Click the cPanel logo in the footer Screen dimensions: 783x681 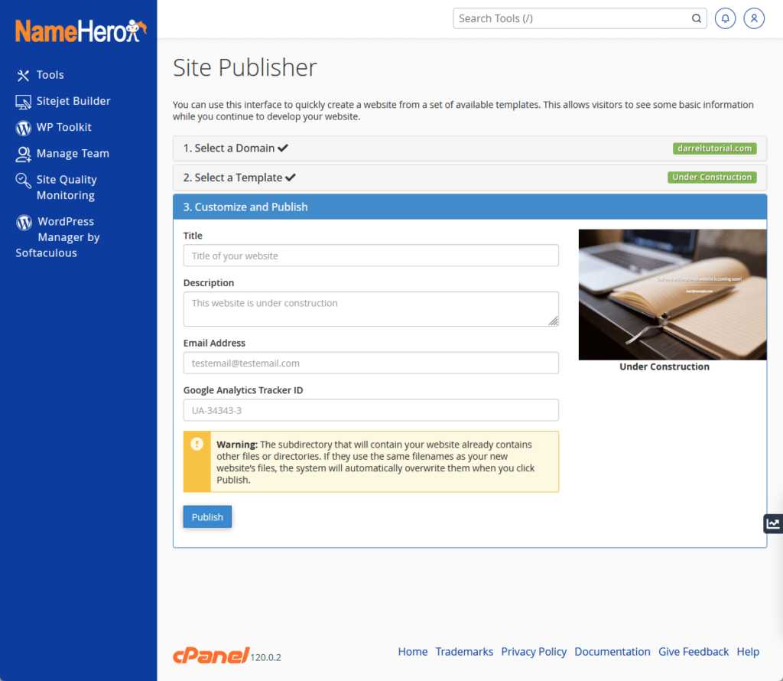click(211, 655)
